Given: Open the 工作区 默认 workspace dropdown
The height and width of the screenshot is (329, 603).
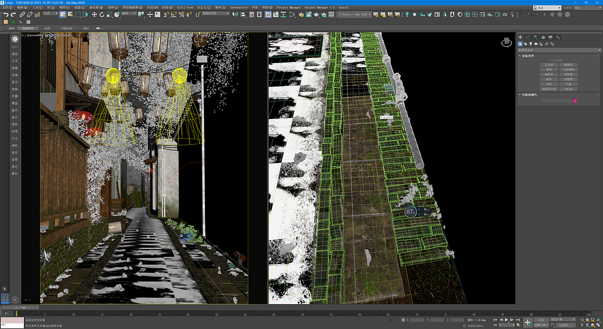Looking at the screenshot, I should (x=588, y=8).
